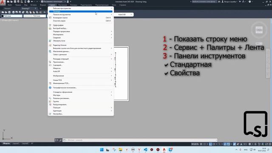Expand Порядок прорисовки submenu
272x153 pixels.
[x=81, y=31]
